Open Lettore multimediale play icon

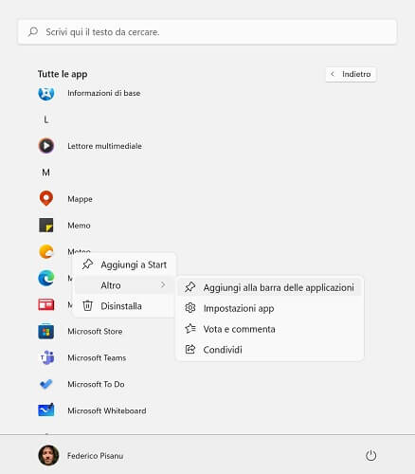[46, 146]
